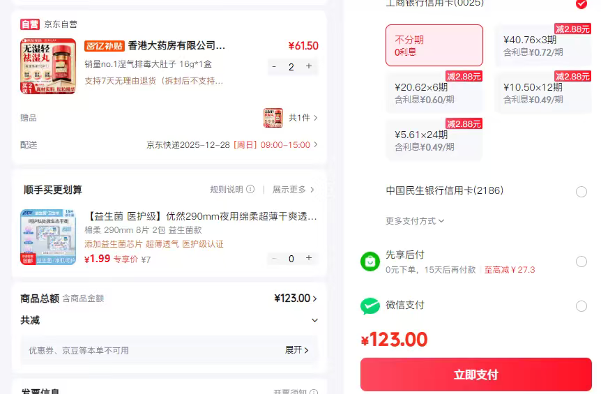Select 先享后付 payment radio button
The image size is (601, 394).
[581, 262]
